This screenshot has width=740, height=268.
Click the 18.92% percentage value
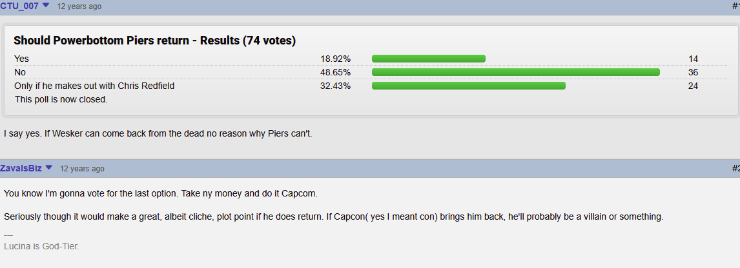click(x=335, y=59)
